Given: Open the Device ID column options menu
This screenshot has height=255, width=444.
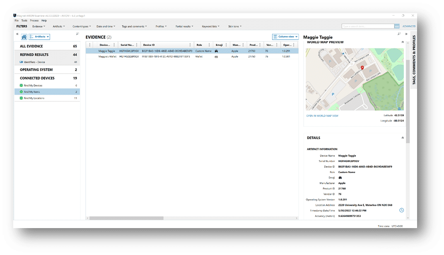Looking at the screenshot, I should pyautogui.click(x=190, y=45).
